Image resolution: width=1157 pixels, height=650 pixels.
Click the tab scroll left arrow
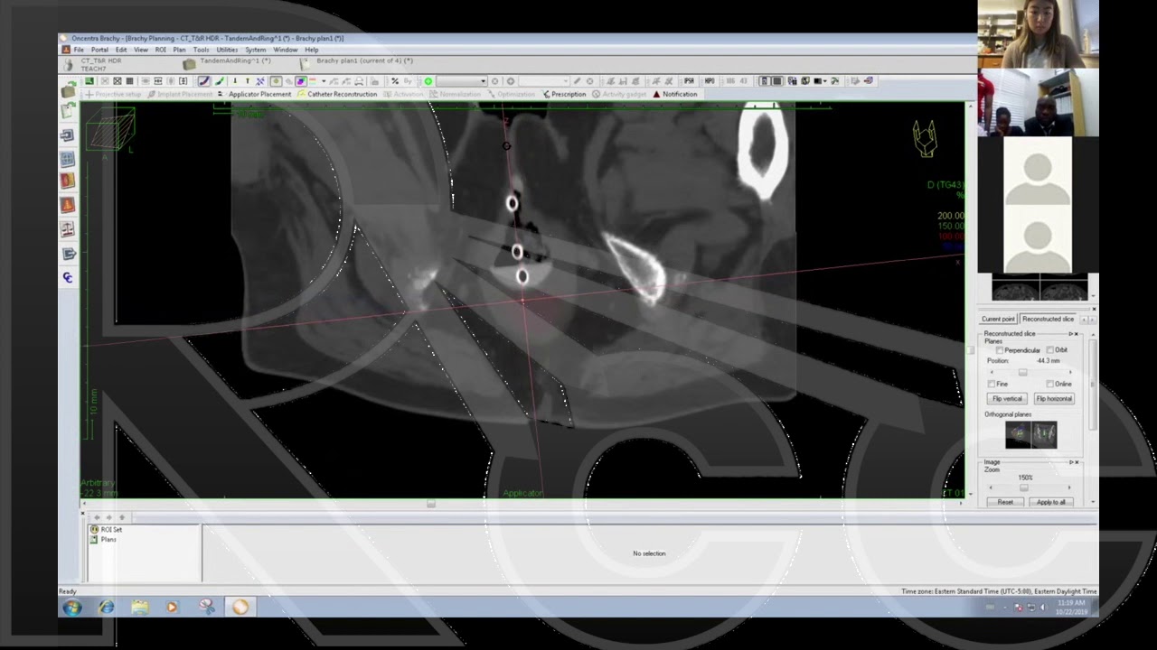pos(1083,319)
